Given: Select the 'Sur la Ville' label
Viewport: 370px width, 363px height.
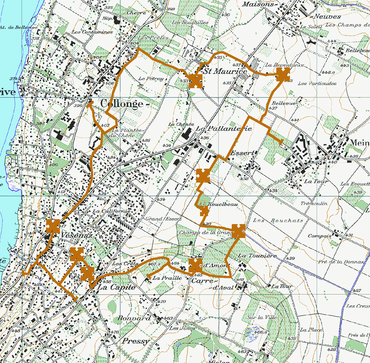Looking at the screenshot, I should [x=262, y=317].
